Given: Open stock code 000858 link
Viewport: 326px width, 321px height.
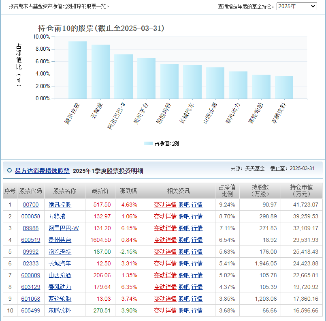Looking at the screenshot, I should [x=30, y=216].
